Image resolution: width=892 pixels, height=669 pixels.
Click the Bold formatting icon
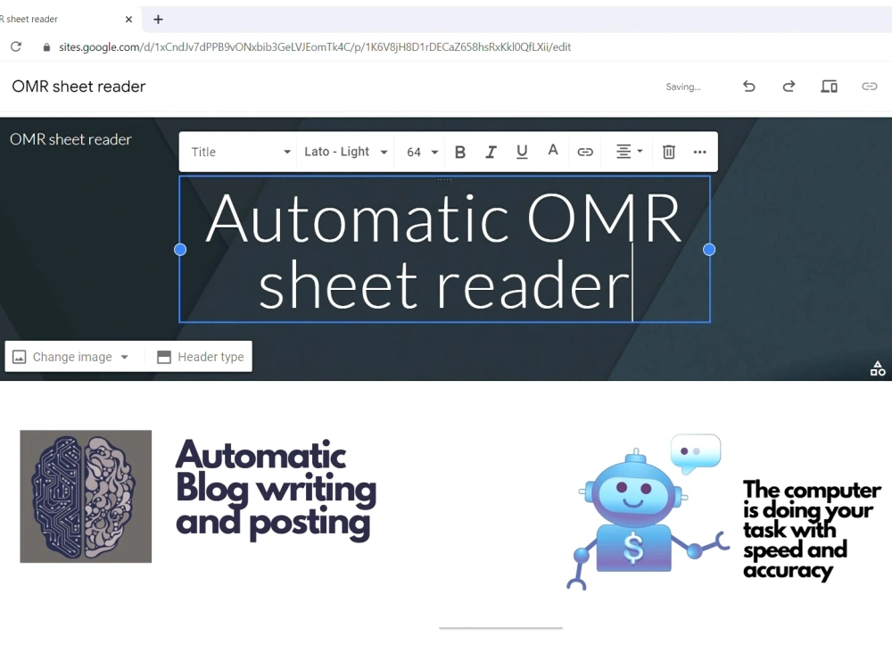[460, 152]
